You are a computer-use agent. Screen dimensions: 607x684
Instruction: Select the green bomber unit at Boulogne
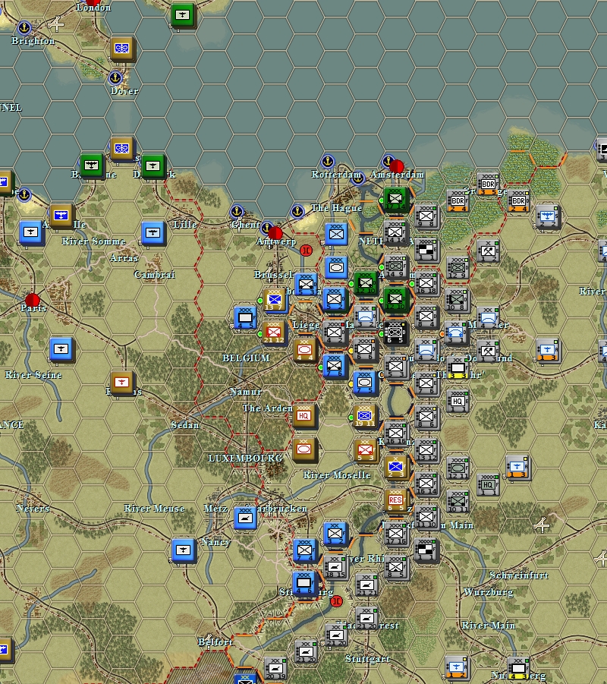click(x=92, y=165)
